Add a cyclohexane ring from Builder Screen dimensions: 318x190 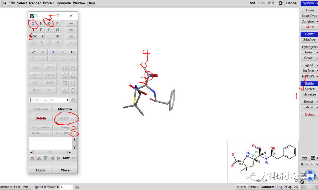tap(64, 68)
